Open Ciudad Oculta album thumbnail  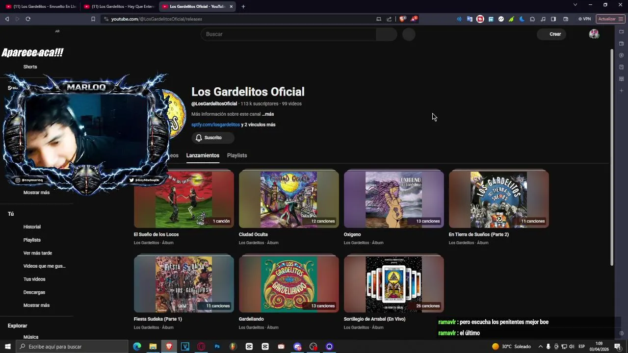289,200
